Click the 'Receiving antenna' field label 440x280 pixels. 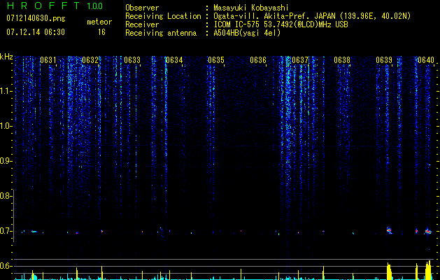click(161, 33)
